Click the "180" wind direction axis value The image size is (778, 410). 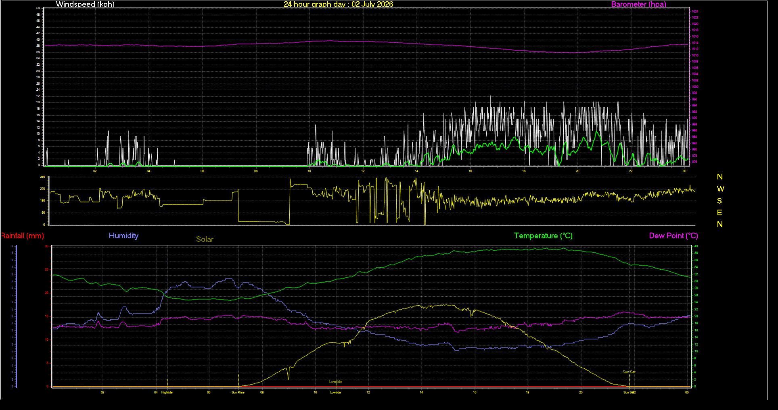42,200
